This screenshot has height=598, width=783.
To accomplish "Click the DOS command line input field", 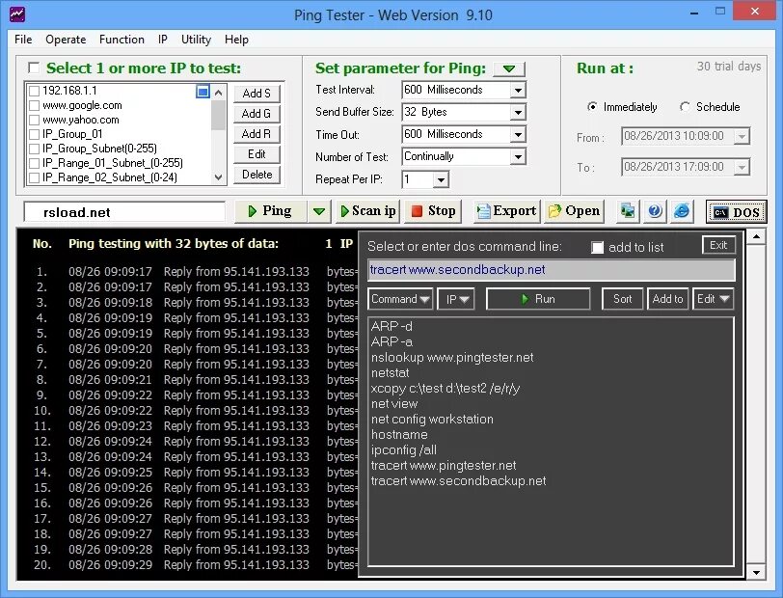I will 552,270.
